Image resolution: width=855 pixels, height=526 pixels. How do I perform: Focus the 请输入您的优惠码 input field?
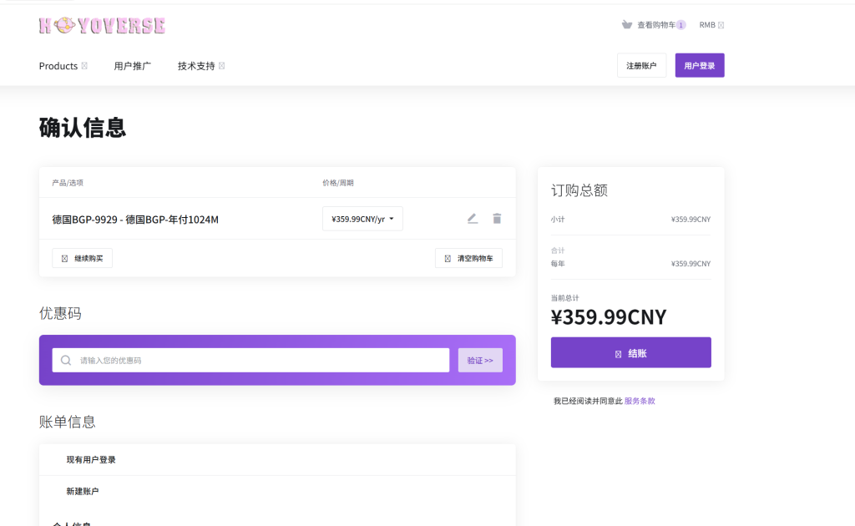[250, 361]
